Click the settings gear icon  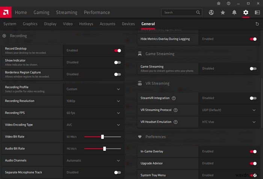pos(246,12)
